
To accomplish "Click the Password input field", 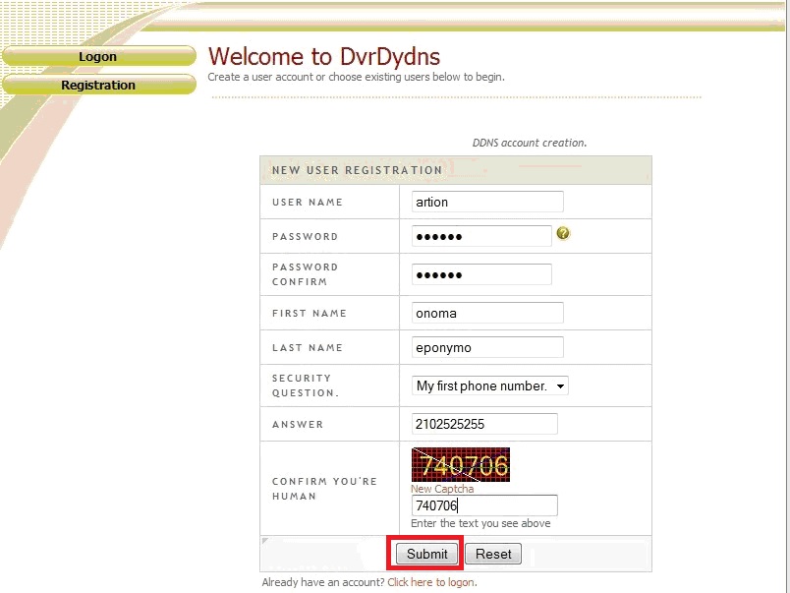I will pyautogui.click(x=481, y=236).
